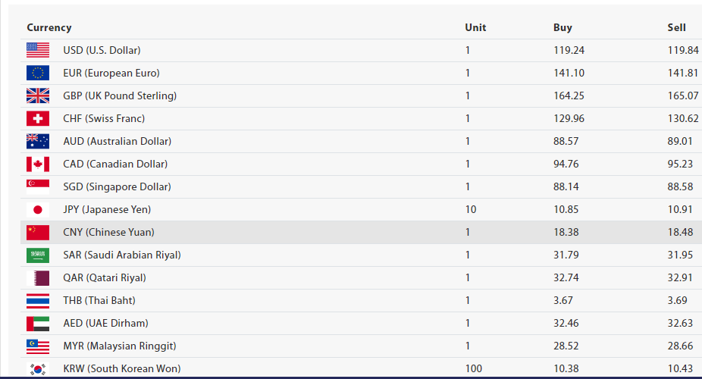Screen dimensions: 702x379
Task: Select the Canadian maple leaf flag
Action: click(38, 164)
